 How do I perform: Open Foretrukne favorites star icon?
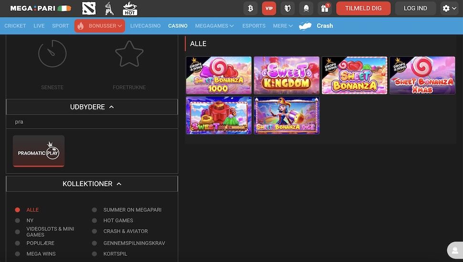(x=129, y=53)
